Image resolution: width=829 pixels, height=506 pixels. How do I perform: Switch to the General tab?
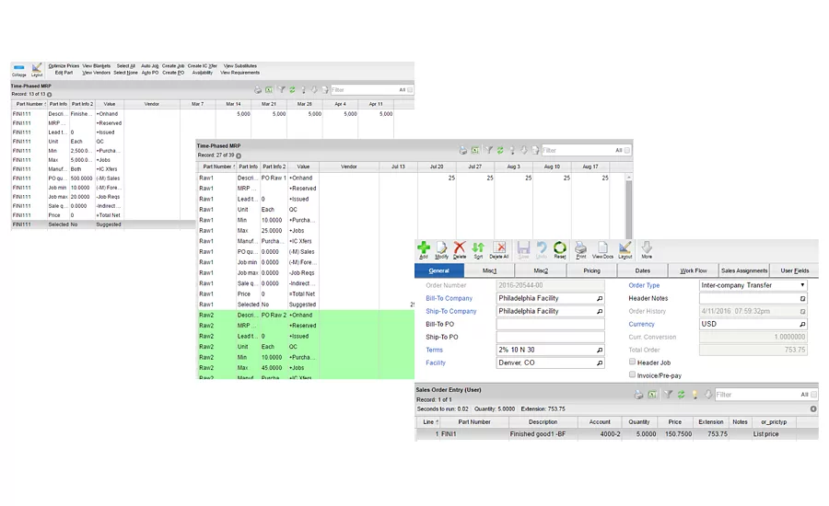click(438, 270)
